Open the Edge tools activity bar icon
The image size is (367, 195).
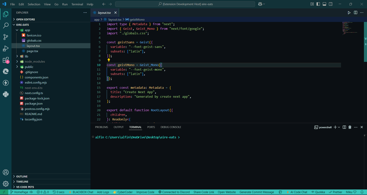[6, 71]
